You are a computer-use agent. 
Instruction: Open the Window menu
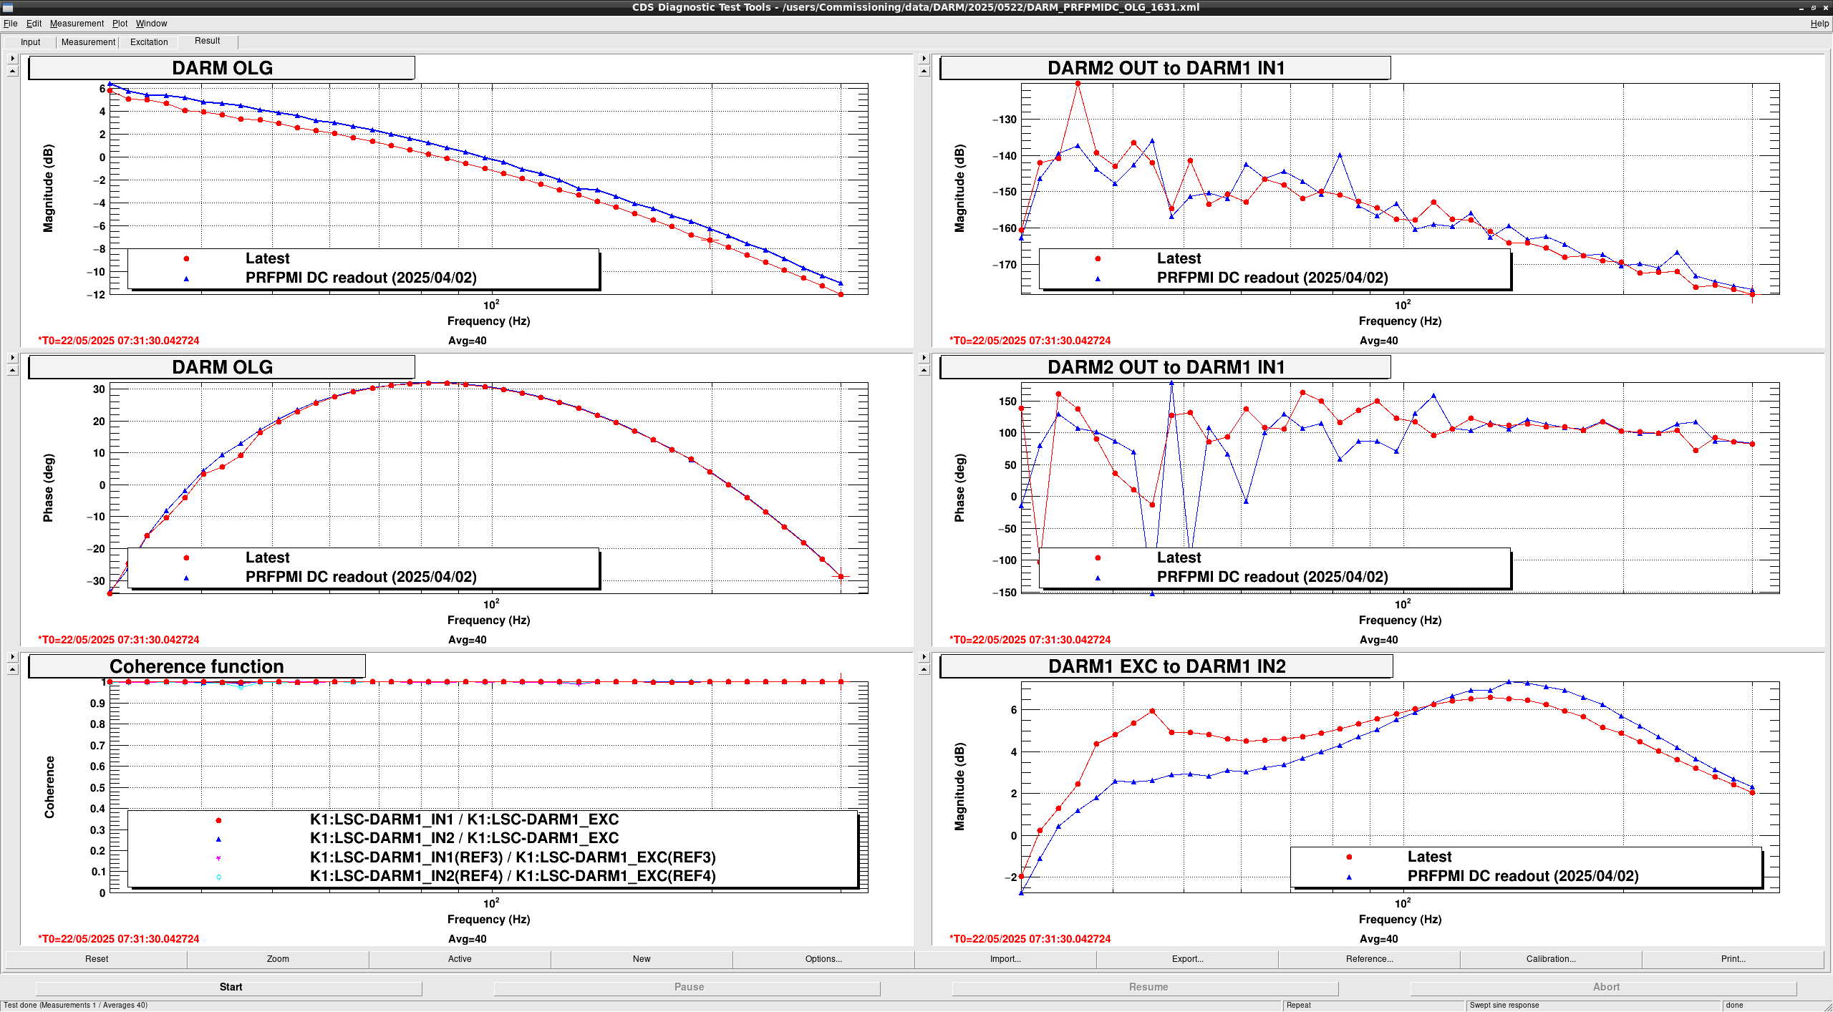pyautogui.click(x=152, y=24)
